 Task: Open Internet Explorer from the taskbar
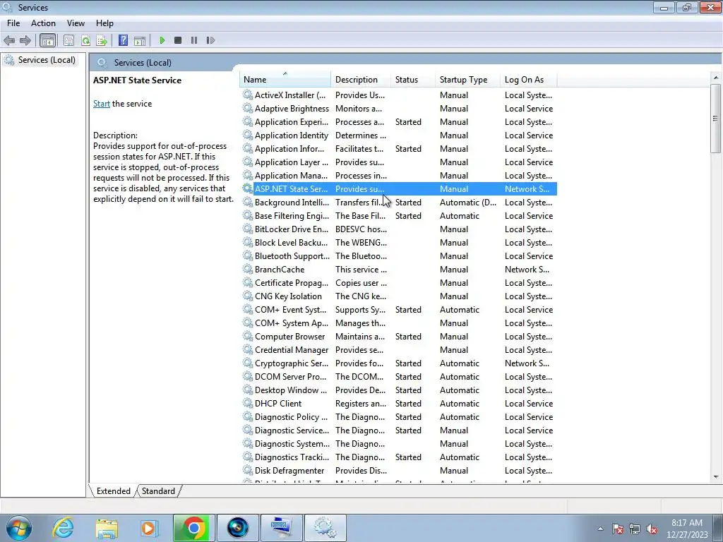point(63,528)
